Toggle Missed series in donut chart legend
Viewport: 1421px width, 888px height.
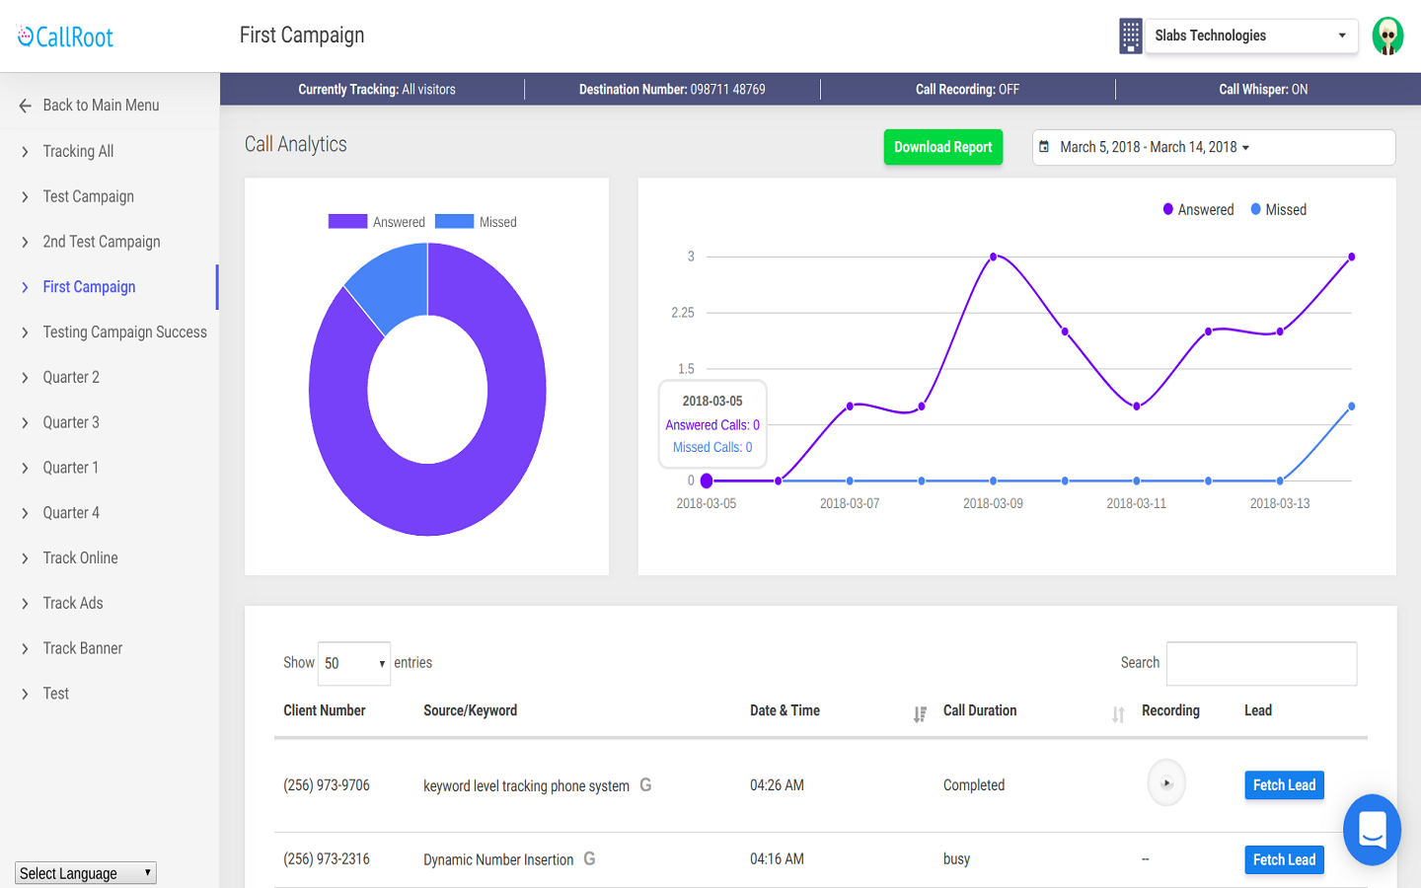pos(476,222)
